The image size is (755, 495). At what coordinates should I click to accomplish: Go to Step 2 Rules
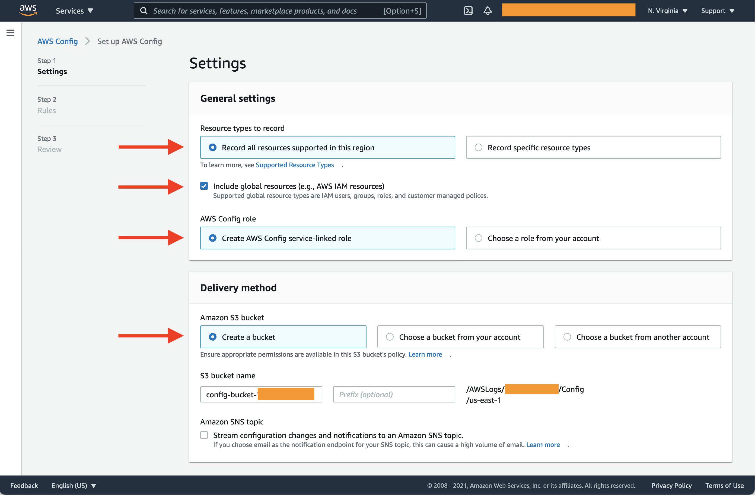point(47,110)
